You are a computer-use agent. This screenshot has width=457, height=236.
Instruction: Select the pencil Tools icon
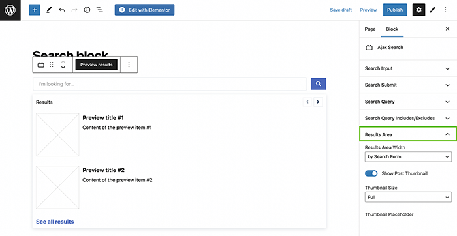click(49, 10)
